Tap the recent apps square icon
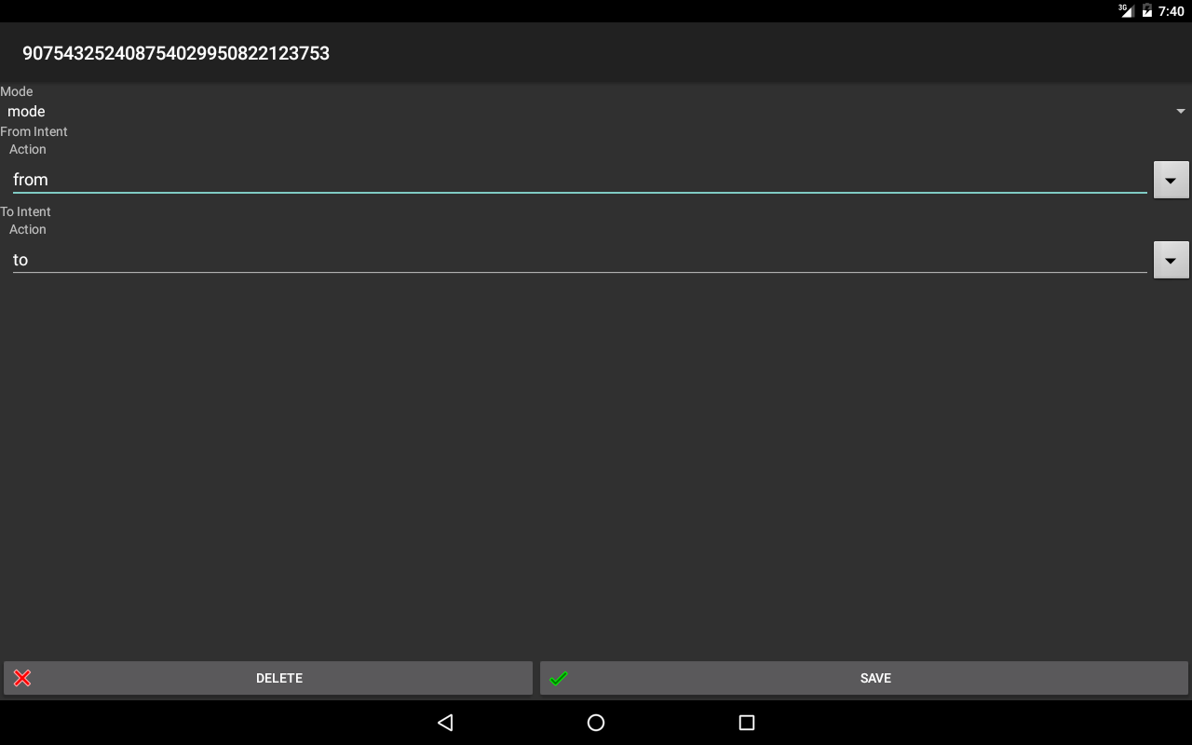This screenshot has height=745, width=1192. click(x=746, y=723)
